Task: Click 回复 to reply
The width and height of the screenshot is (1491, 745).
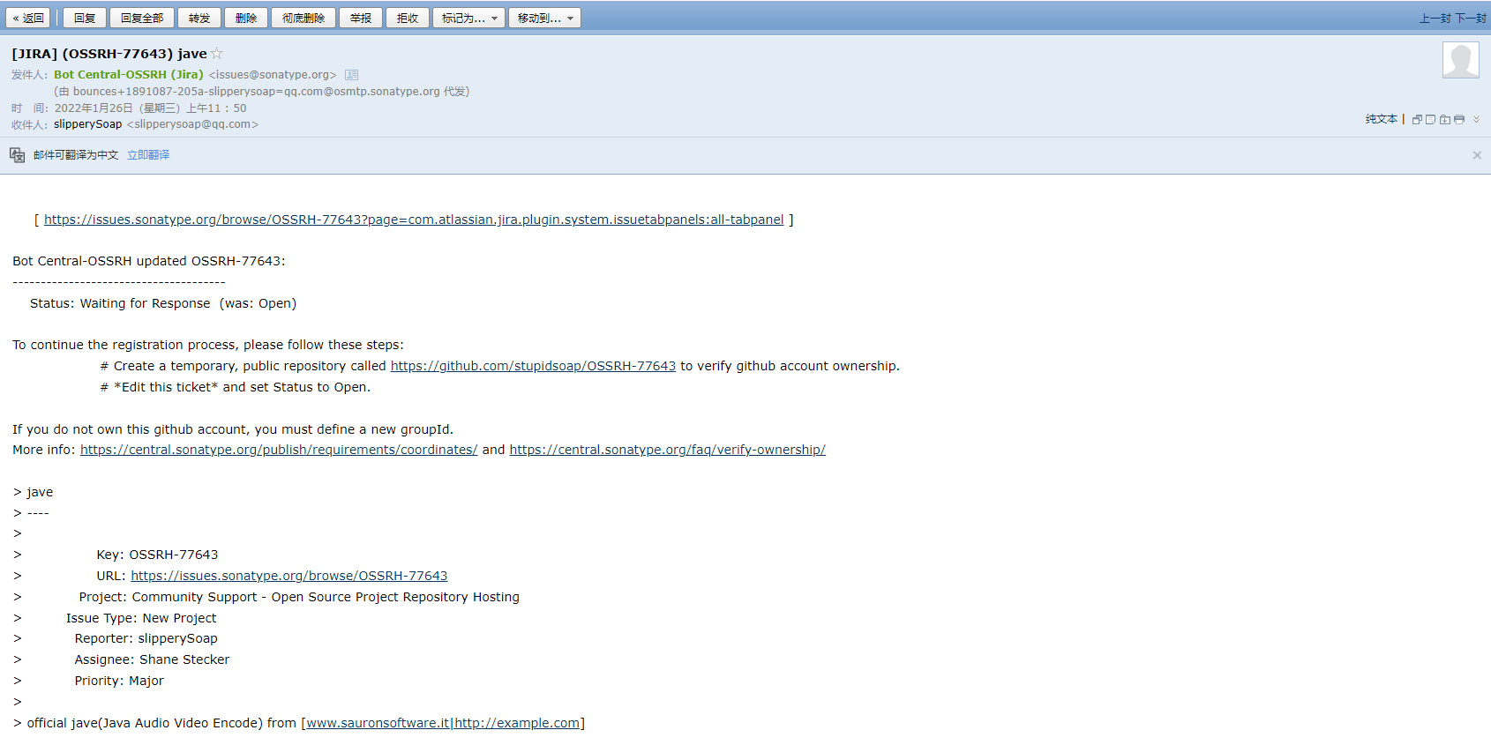Action: point(85,18)
